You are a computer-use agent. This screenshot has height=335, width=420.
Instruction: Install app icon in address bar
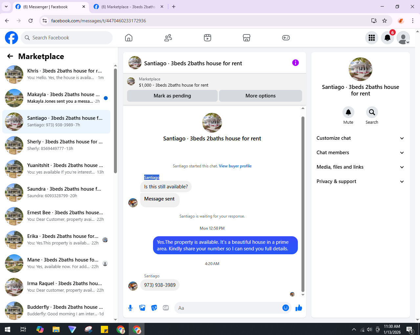click(x=374, y=21)
